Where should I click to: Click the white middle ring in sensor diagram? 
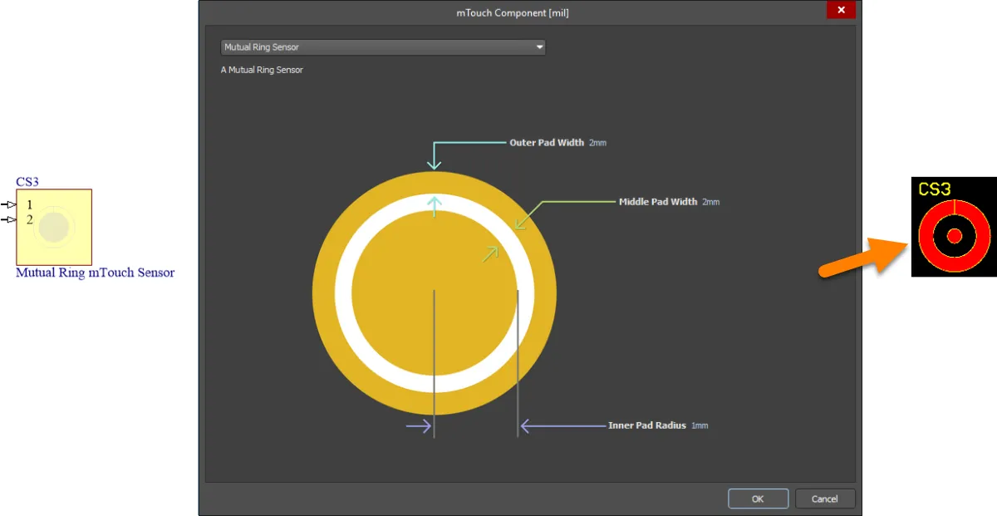coord(343,292)
